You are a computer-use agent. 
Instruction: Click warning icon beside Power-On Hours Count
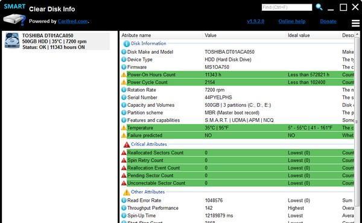point(124,75)
